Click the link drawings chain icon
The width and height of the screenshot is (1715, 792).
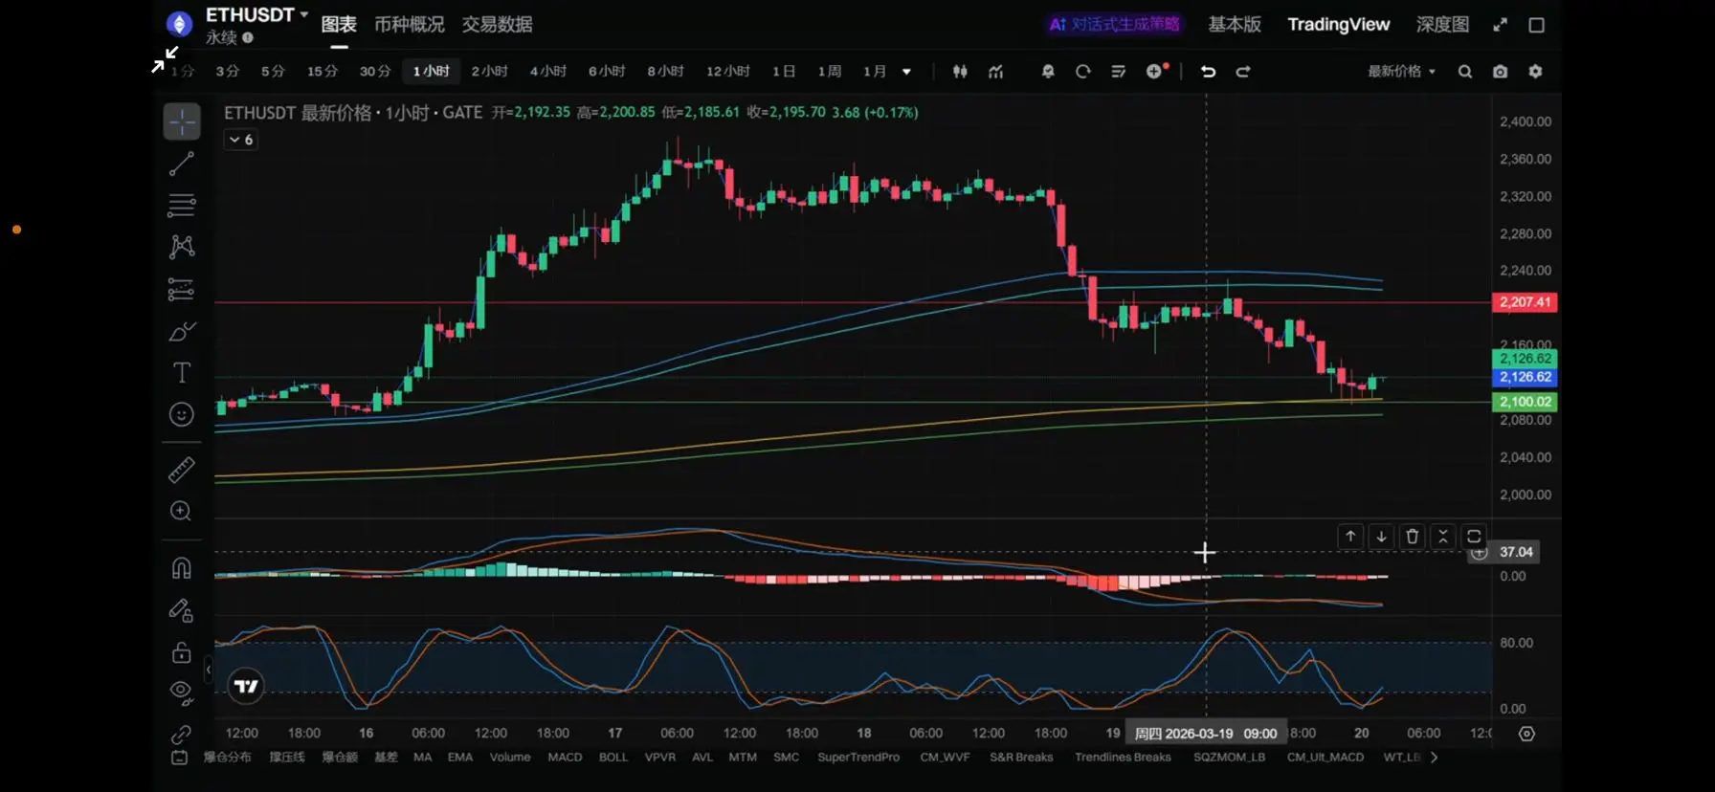(181, 735)
